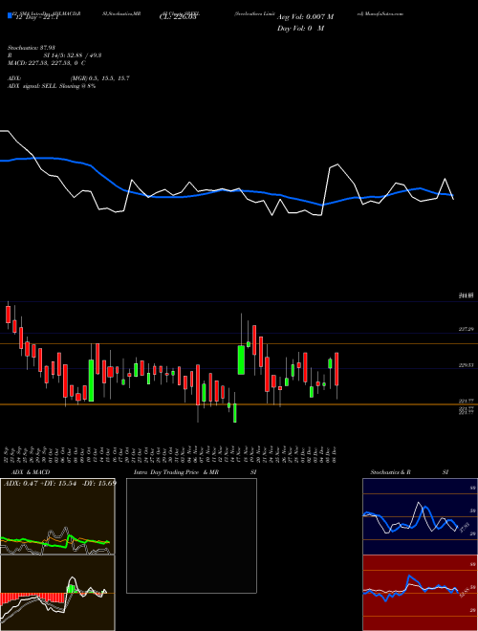Click the '(MGR) 0.5, 15.5, 15.7' ADX values
The height and width of the screenshot is (631, 478).
pyautogui.click(x=100, y=78)
